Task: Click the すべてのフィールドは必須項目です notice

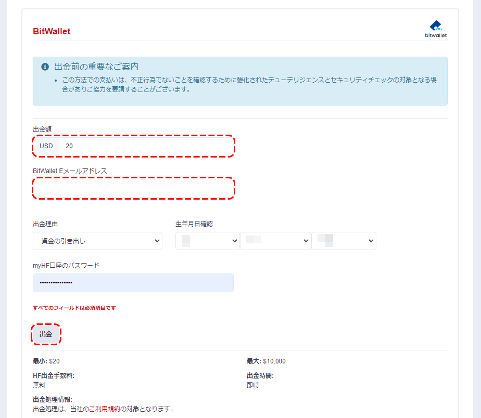Action: [x=74, y=308]
